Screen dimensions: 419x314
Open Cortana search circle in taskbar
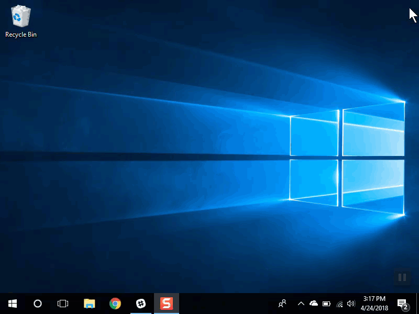tap(38, 304)
